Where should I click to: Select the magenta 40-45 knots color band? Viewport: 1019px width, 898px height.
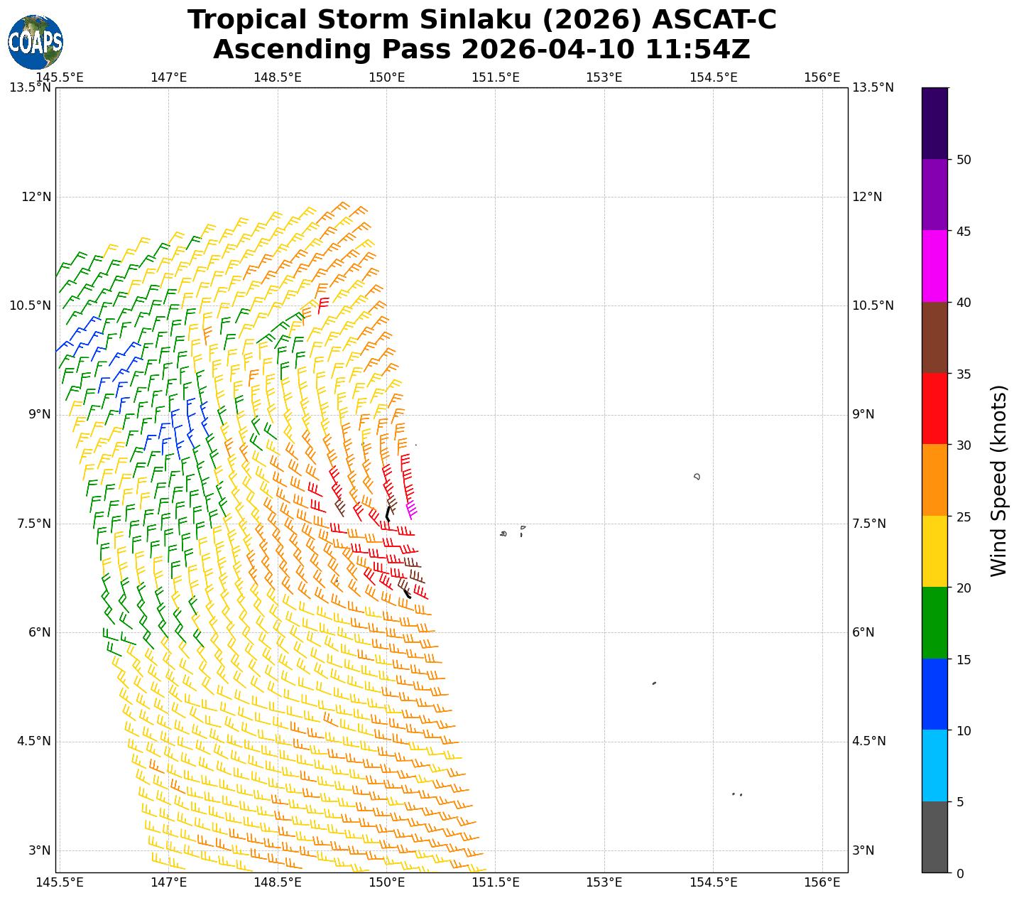[x=934, y=266]
